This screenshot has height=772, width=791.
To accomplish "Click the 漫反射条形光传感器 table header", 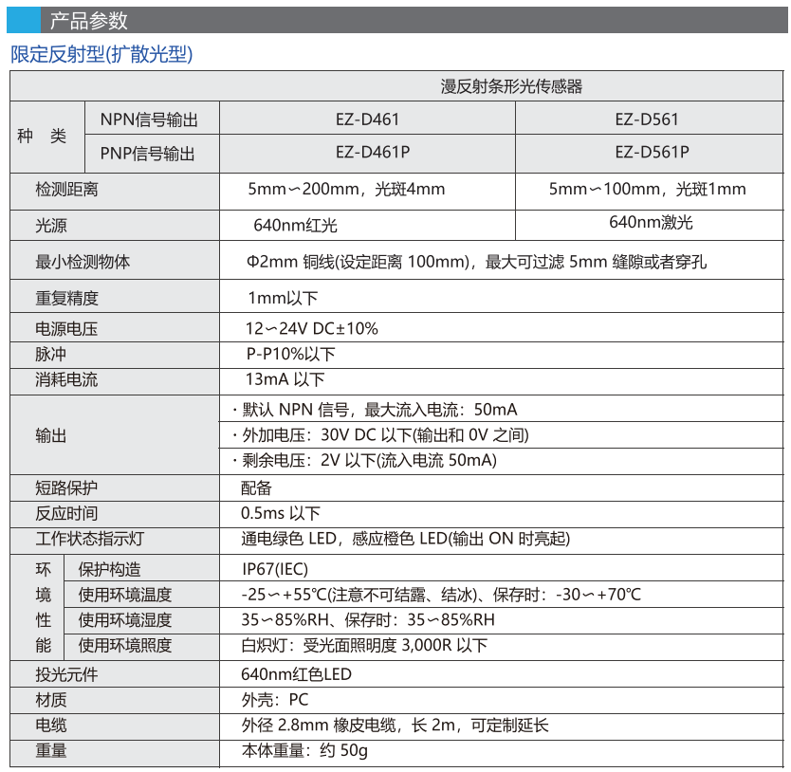I will tap(510, 86).
